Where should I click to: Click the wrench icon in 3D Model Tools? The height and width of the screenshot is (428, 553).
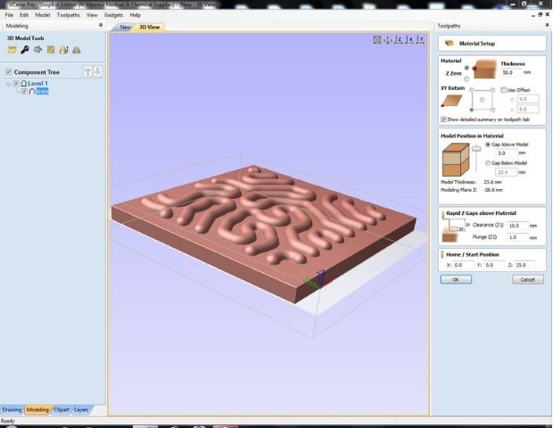[25, 50]
